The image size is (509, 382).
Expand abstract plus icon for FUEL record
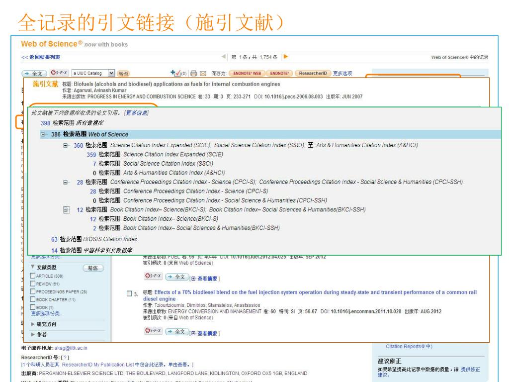click(x=193, y=279)
